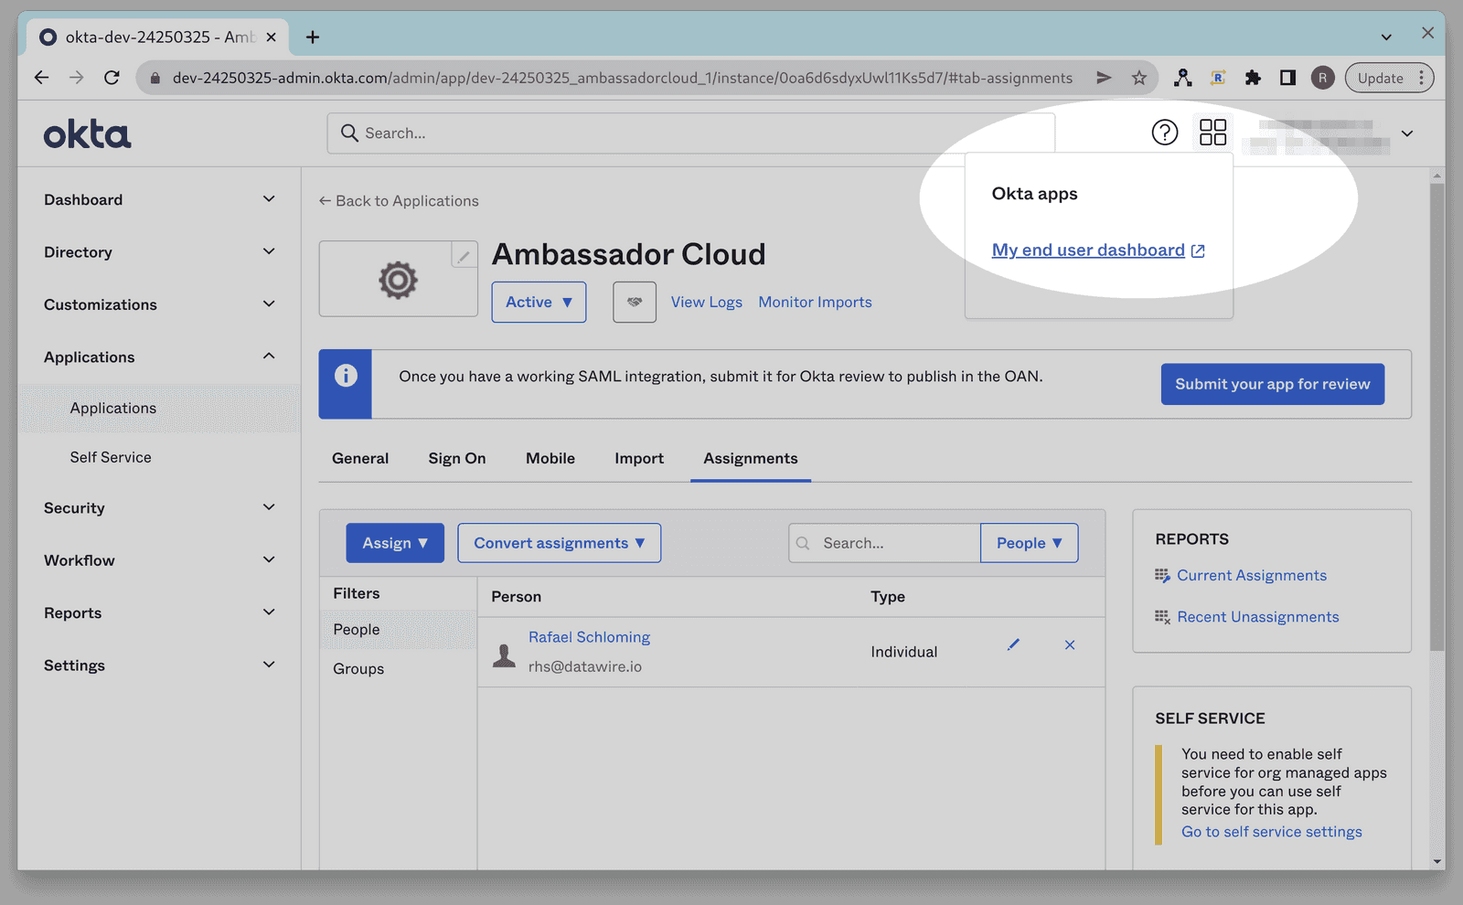
Task: Open the Active status dropdown
Action: [539, 302]
